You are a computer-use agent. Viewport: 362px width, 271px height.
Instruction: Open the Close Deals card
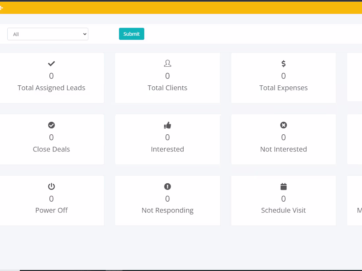point(51,139)
